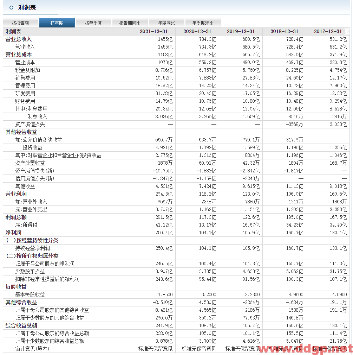This screenshot has width=353, height=355.
Task: Click the 减:所得税 row label
Action: click(x=26, y=225)
